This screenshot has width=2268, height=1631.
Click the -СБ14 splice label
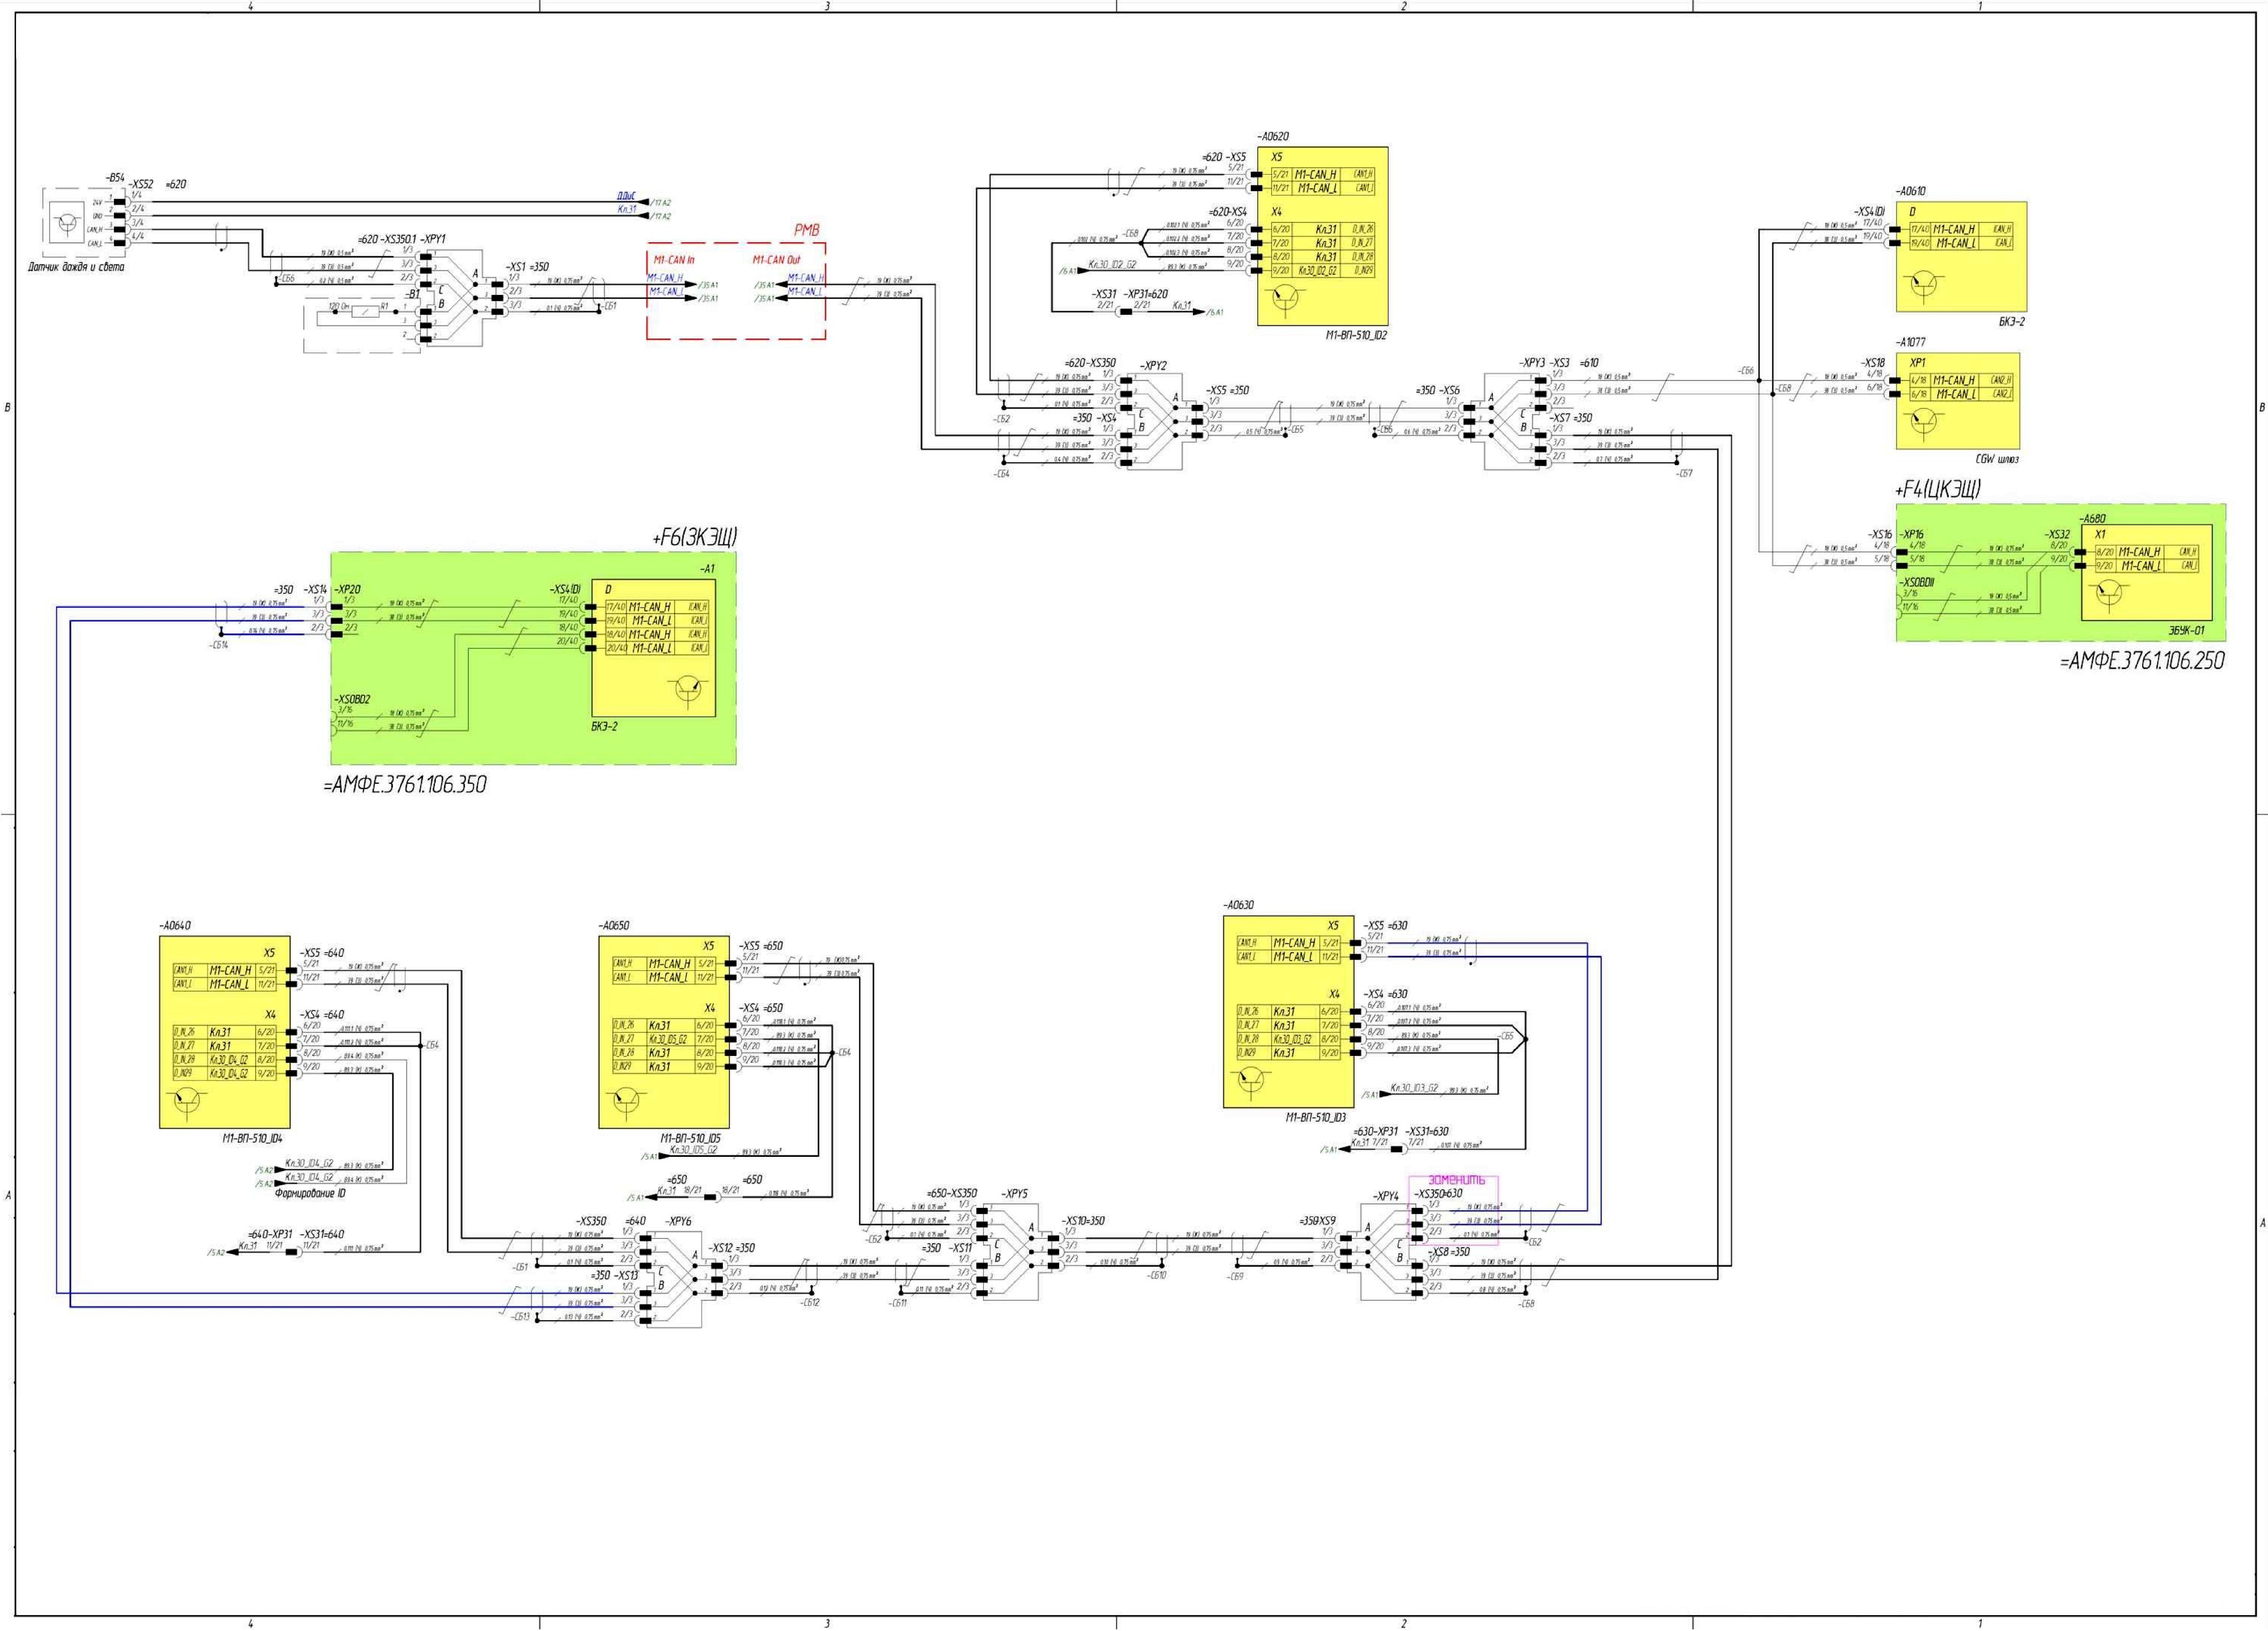[219, 645]
